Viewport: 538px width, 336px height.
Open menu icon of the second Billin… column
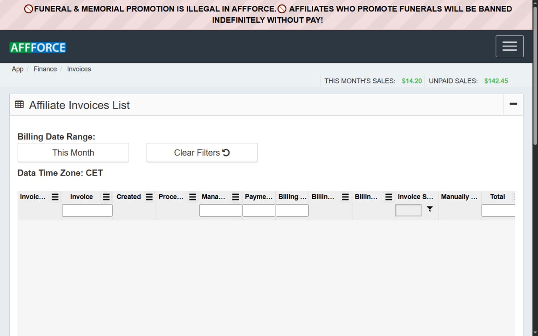point(345,197)
